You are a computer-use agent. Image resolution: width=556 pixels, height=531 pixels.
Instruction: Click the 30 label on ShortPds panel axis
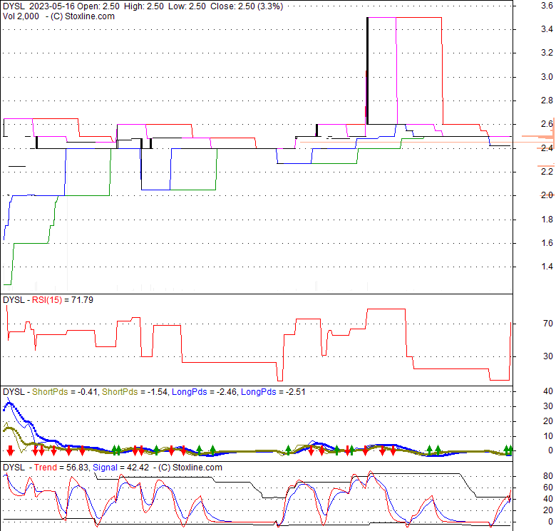pos(548,406)
